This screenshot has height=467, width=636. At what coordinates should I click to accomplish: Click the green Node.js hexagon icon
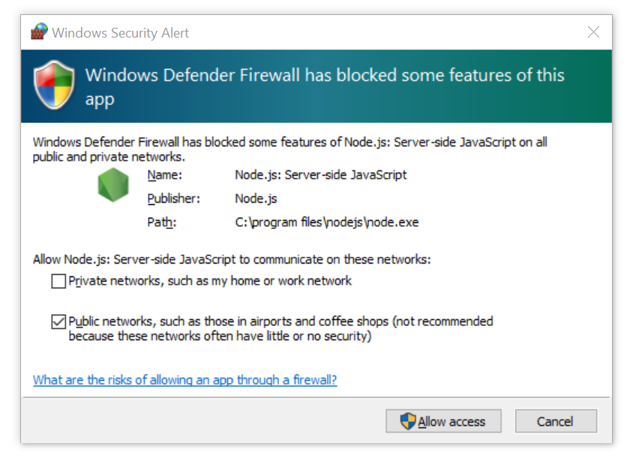pyautogui.click(x=113, y=185)
